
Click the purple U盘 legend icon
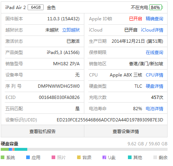(x=104, y=157)
